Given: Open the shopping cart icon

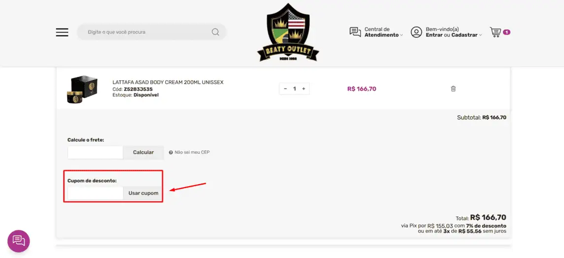Looking at the screenshot, I should click(496, 32).
